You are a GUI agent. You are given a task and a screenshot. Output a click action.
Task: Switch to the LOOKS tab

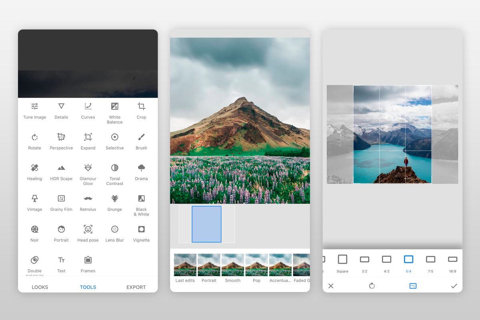click(40, 287)
